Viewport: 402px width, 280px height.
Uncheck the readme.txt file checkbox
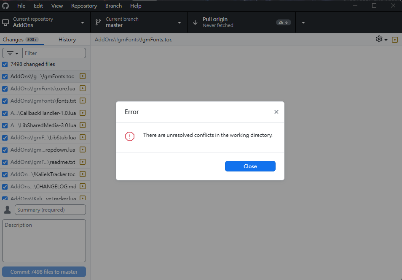click(5, 162)
